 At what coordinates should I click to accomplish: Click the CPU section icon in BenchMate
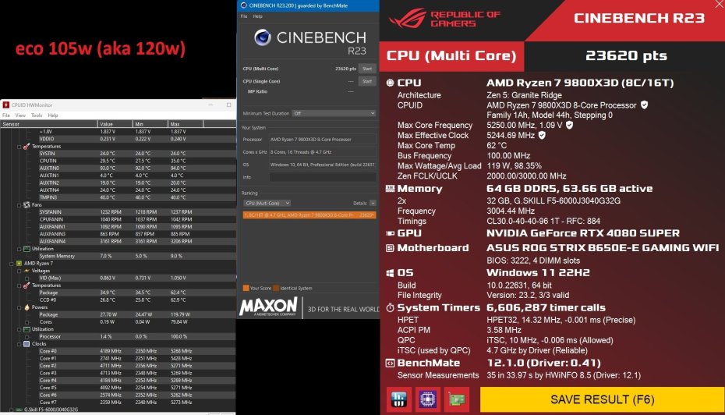[390, 83]
